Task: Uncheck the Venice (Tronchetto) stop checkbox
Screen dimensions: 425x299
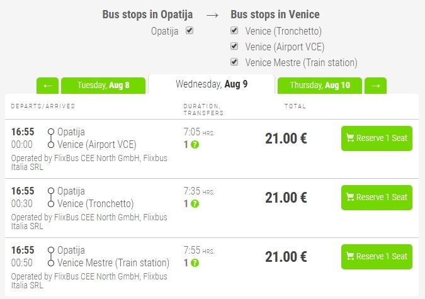Action: coord(234,30)
